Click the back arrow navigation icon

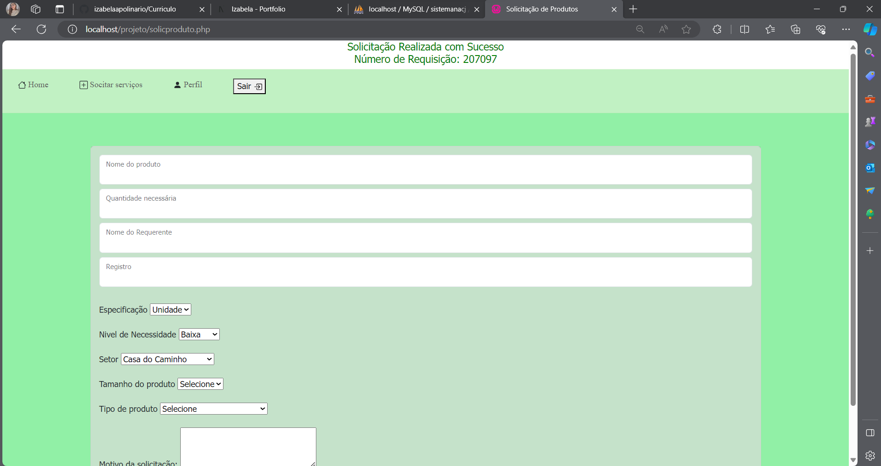16,29
